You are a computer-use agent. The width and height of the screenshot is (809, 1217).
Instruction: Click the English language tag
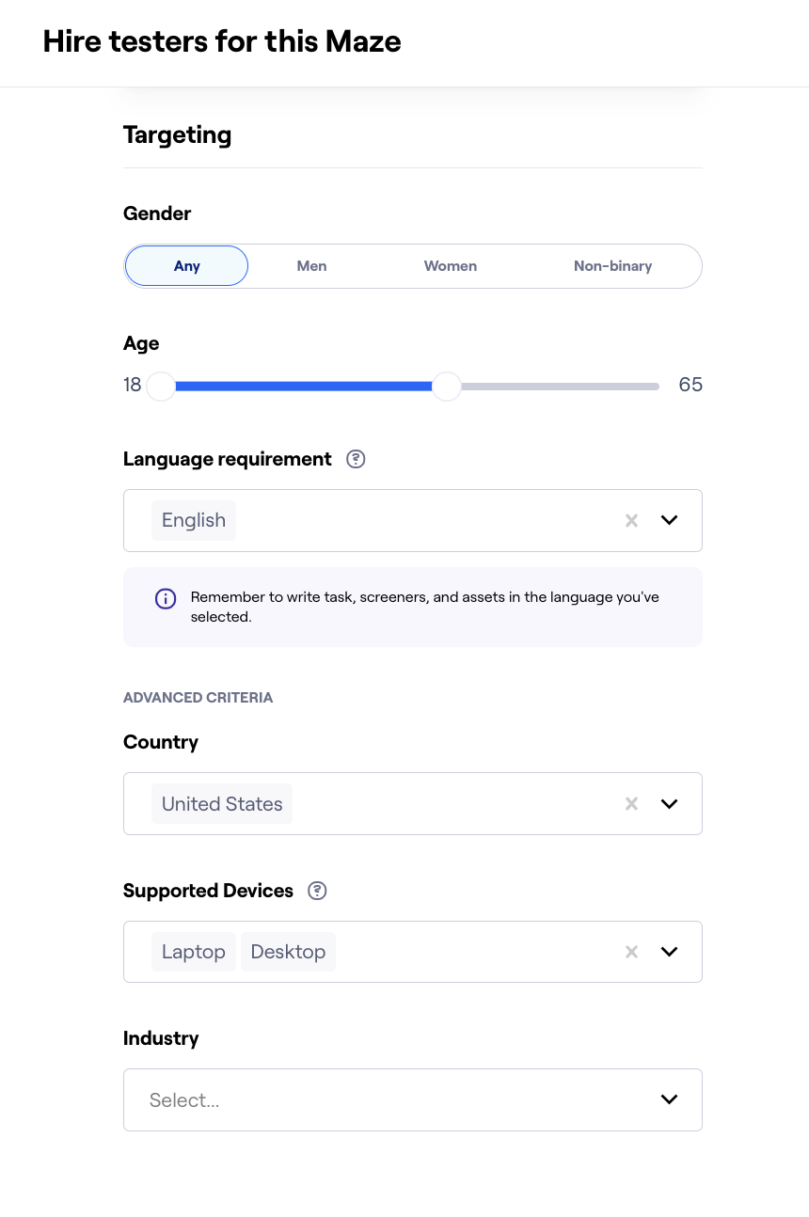[194, 520]
